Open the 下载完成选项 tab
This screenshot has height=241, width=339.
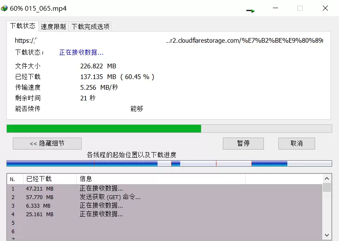pyautogui.click(x=91, y=26)
